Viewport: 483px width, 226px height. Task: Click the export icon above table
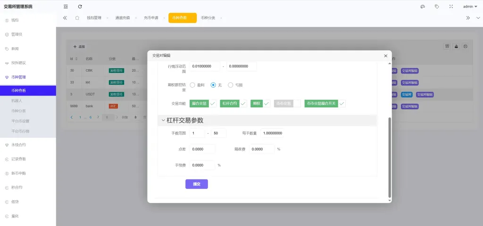pyautogui.click(x=456, y=46)
